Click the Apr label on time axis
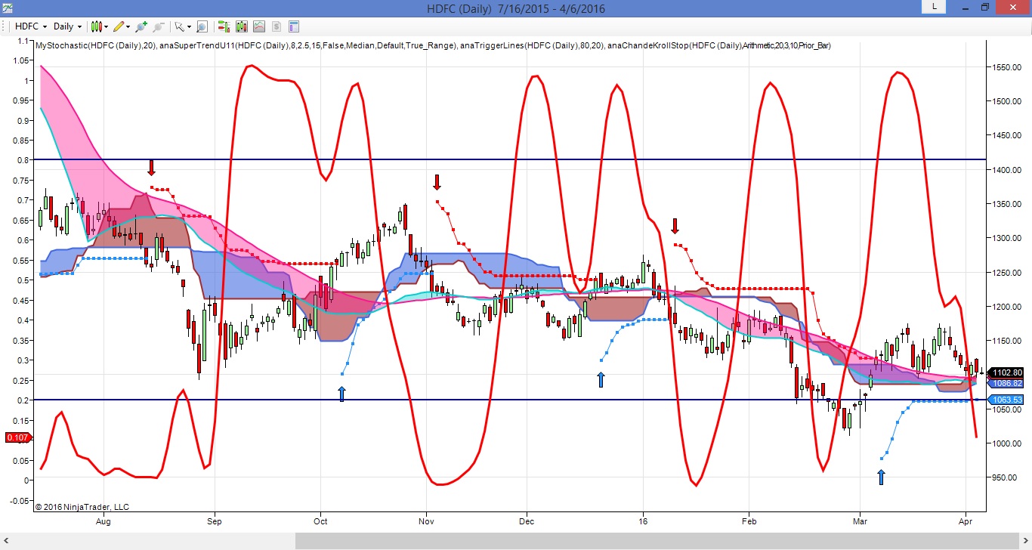Image resolution: width=1032 pixels, height=550 pixels. point(966,521)
